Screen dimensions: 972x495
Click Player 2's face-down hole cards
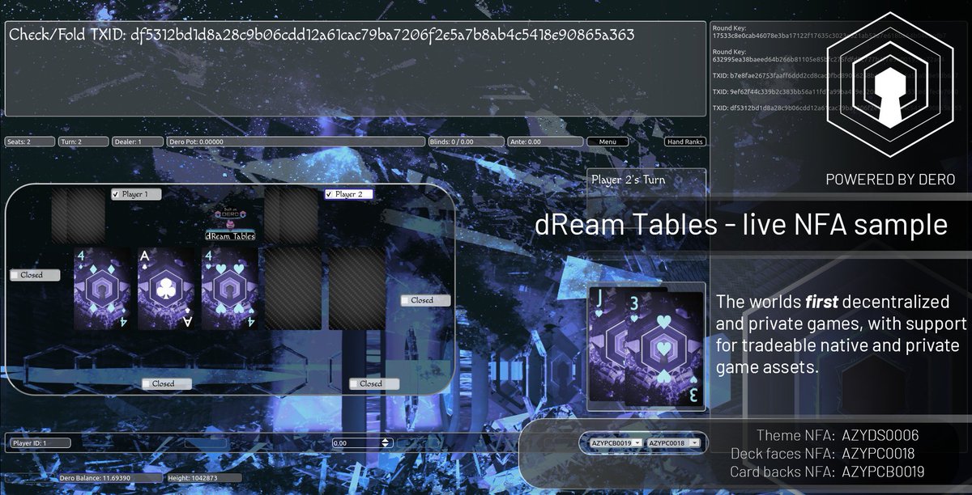point(292,216)
